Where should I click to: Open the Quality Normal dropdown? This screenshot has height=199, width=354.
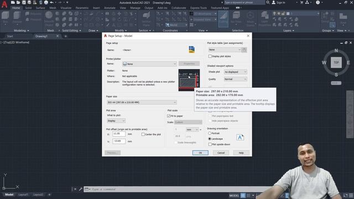tap(236, 79)
